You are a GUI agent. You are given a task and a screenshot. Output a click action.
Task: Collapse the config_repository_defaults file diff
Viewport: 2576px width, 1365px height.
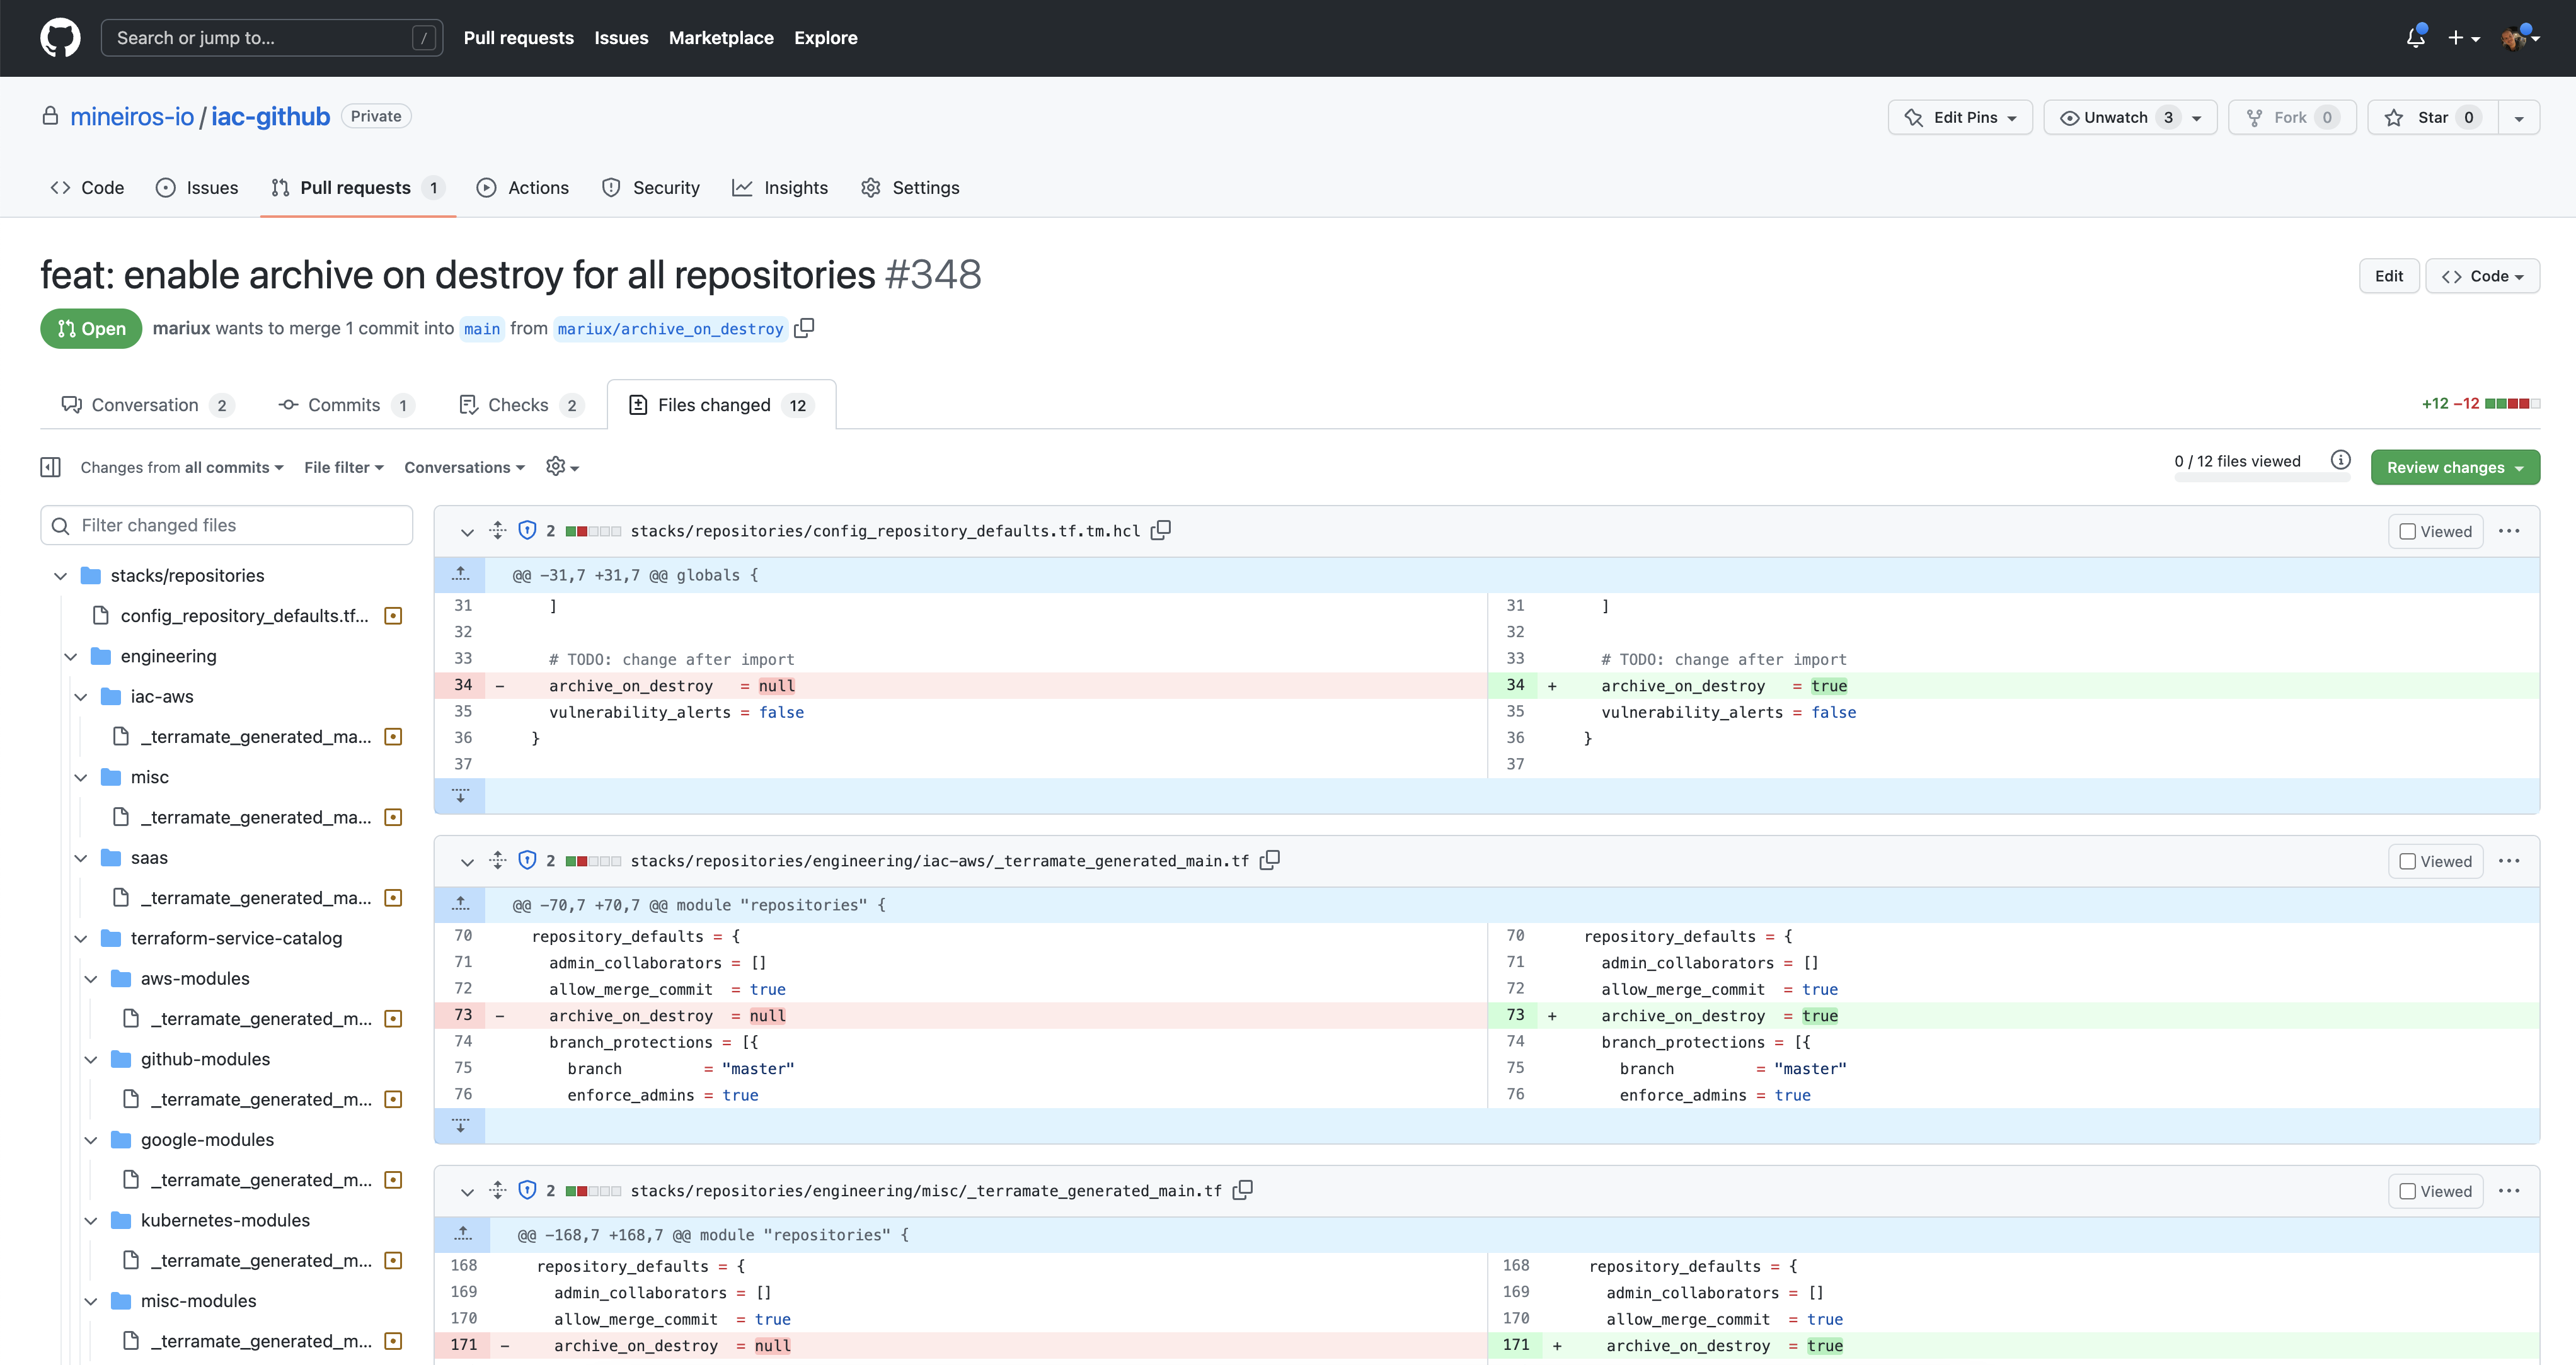click(x=467, y=531)
